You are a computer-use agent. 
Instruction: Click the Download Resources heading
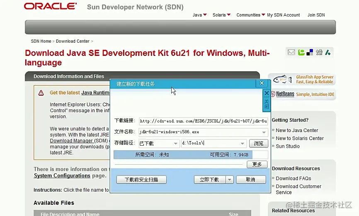tap(296, 168)
